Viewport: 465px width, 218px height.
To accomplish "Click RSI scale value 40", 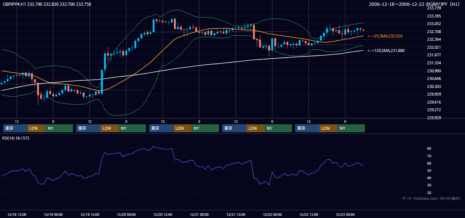I will coord(429,178).
